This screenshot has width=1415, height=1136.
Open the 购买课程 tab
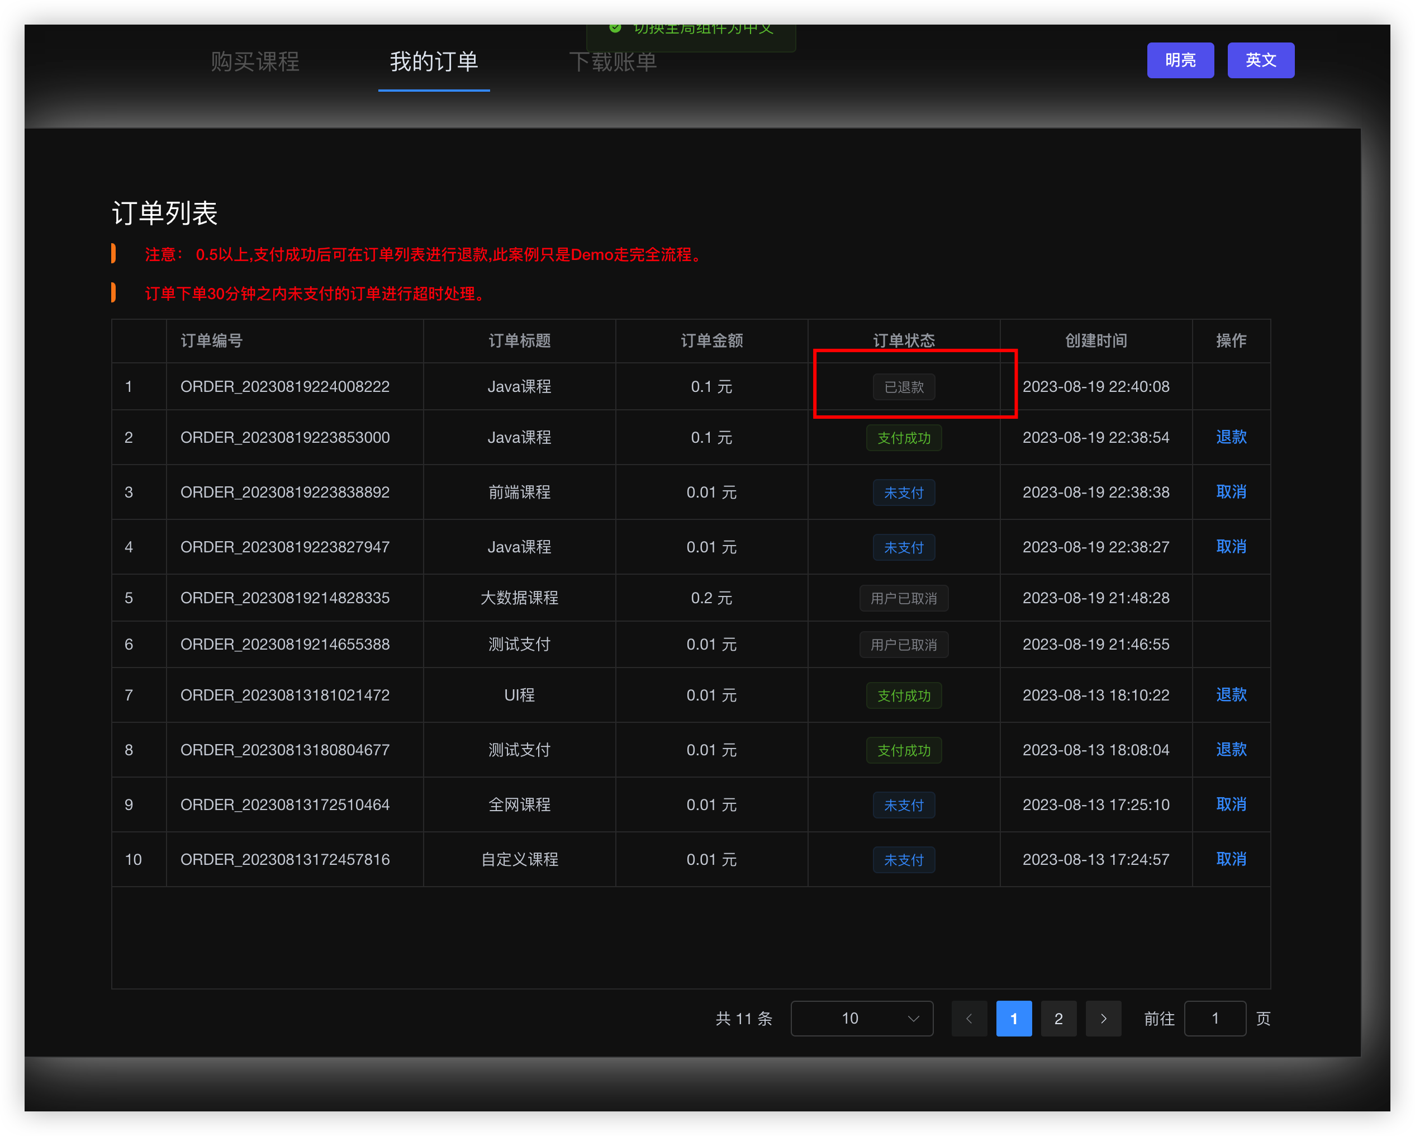(255, 61)
